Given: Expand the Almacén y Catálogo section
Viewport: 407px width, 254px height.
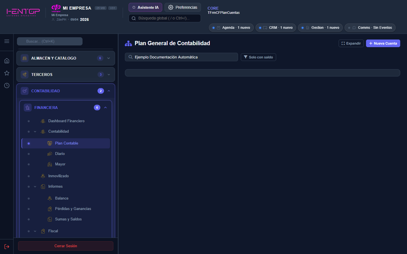Looking at the screenshot, I should [x=109, y=58].
